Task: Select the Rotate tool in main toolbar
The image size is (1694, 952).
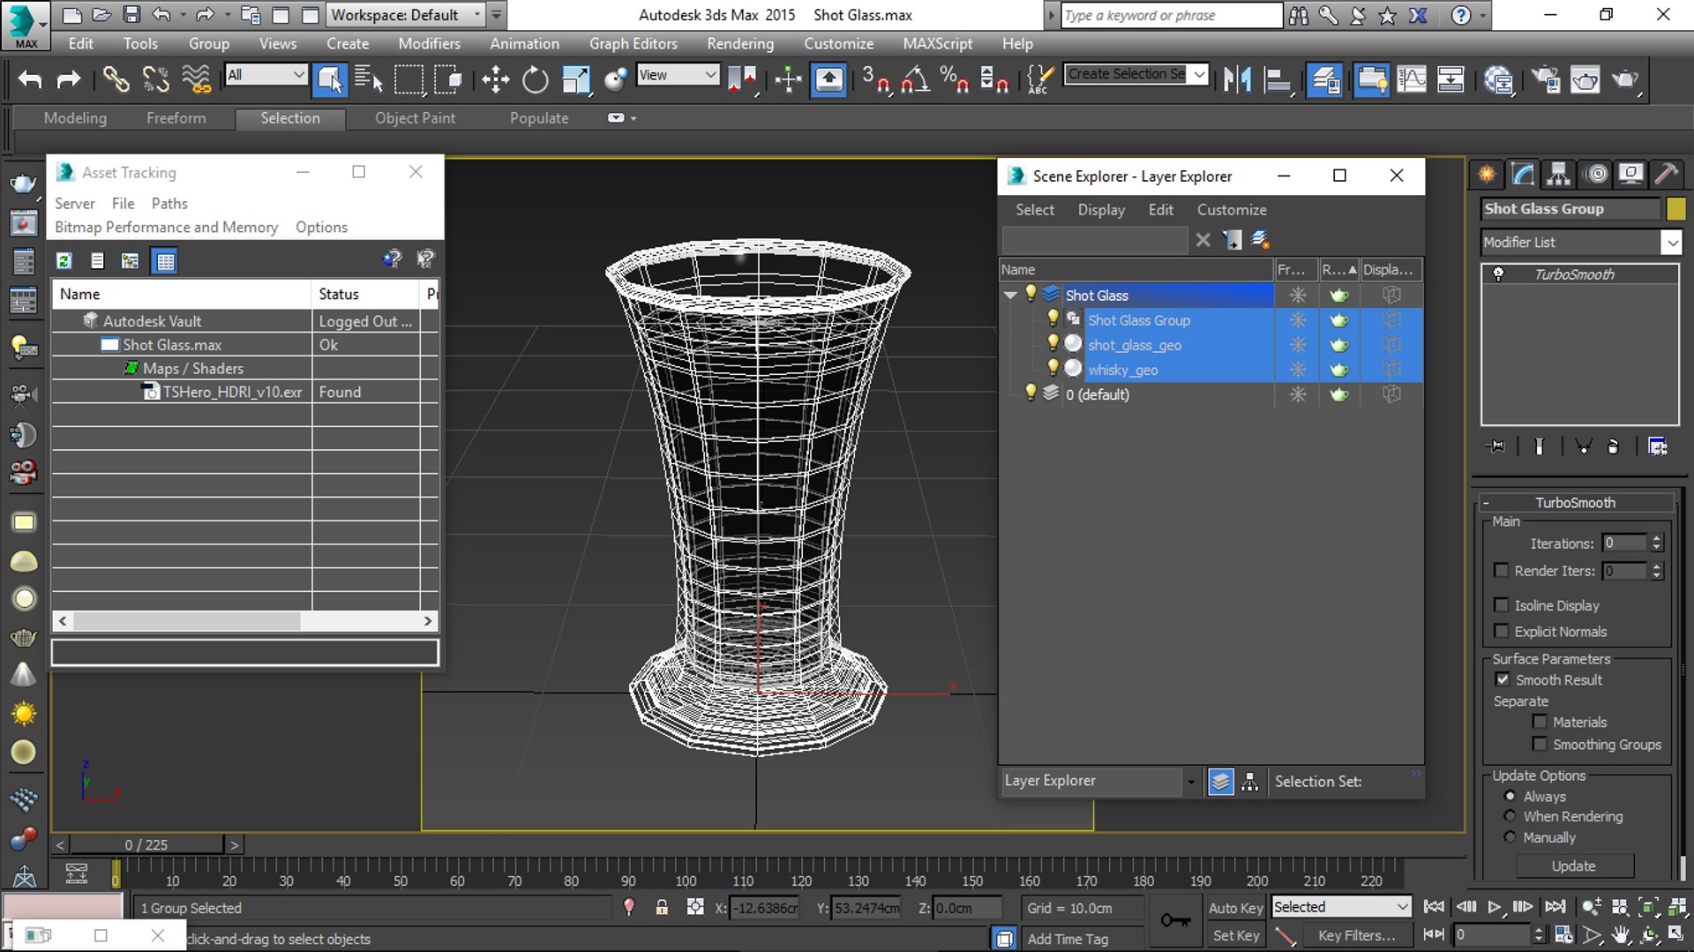Action: (x=535, y=79)
